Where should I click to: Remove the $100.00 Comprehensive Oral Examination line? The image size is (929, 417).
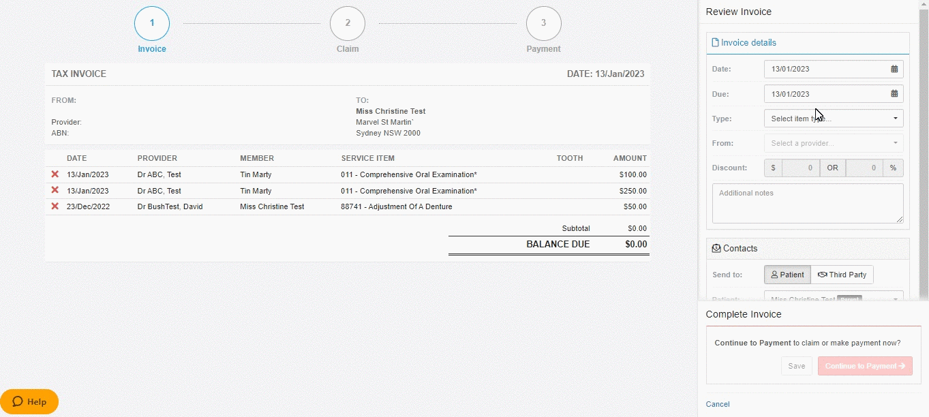[x=55, y=174]
